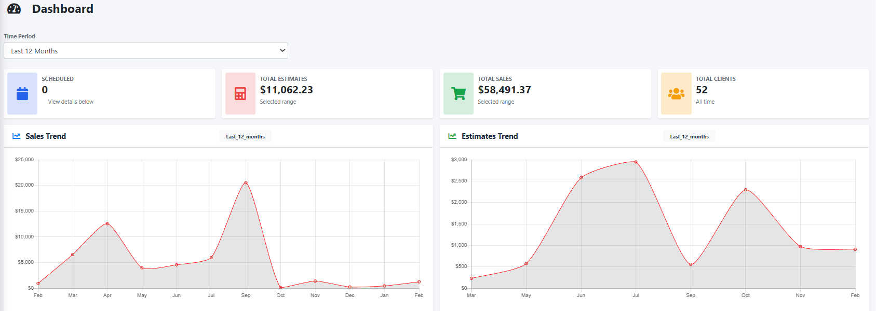Click the $58,491.37 Total Sales value
The width and height of the screenshot is (876, 311).
[x=504, y=90]
